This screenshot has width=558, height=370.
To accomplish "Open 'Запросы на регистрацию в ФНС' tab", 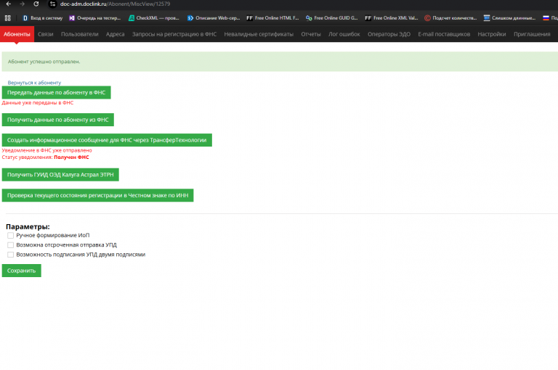I will point(174,34).
